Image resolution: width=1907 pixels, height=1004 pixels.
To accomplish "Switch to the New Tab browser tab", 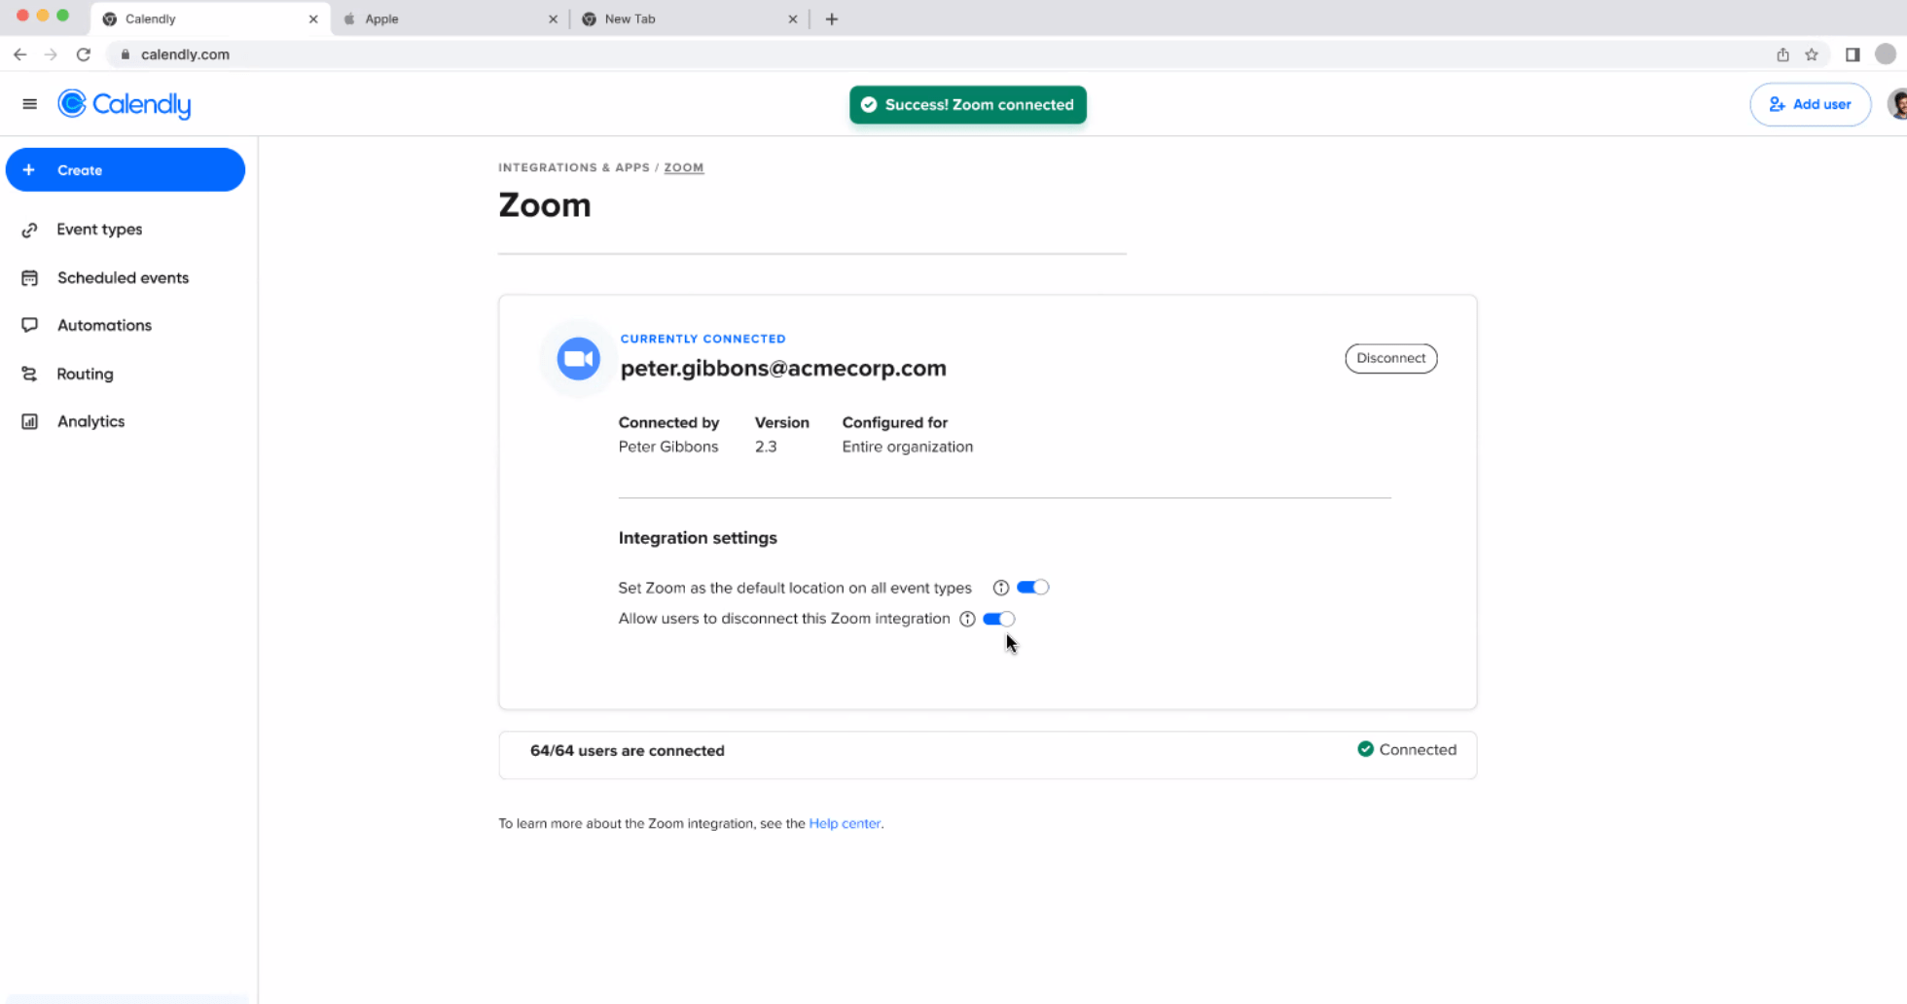I will click(x=630, y=18).
